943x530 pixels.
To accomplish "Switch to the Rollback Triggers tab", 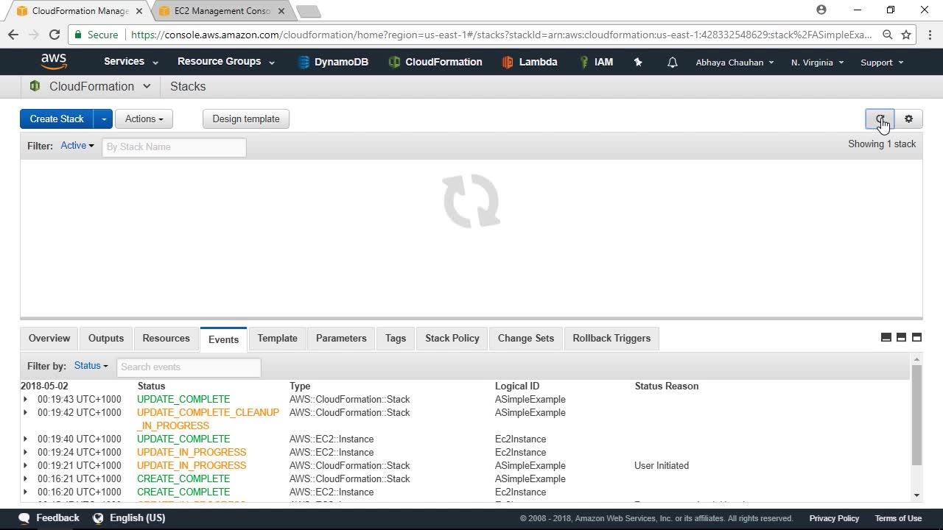I will [611, 338].
